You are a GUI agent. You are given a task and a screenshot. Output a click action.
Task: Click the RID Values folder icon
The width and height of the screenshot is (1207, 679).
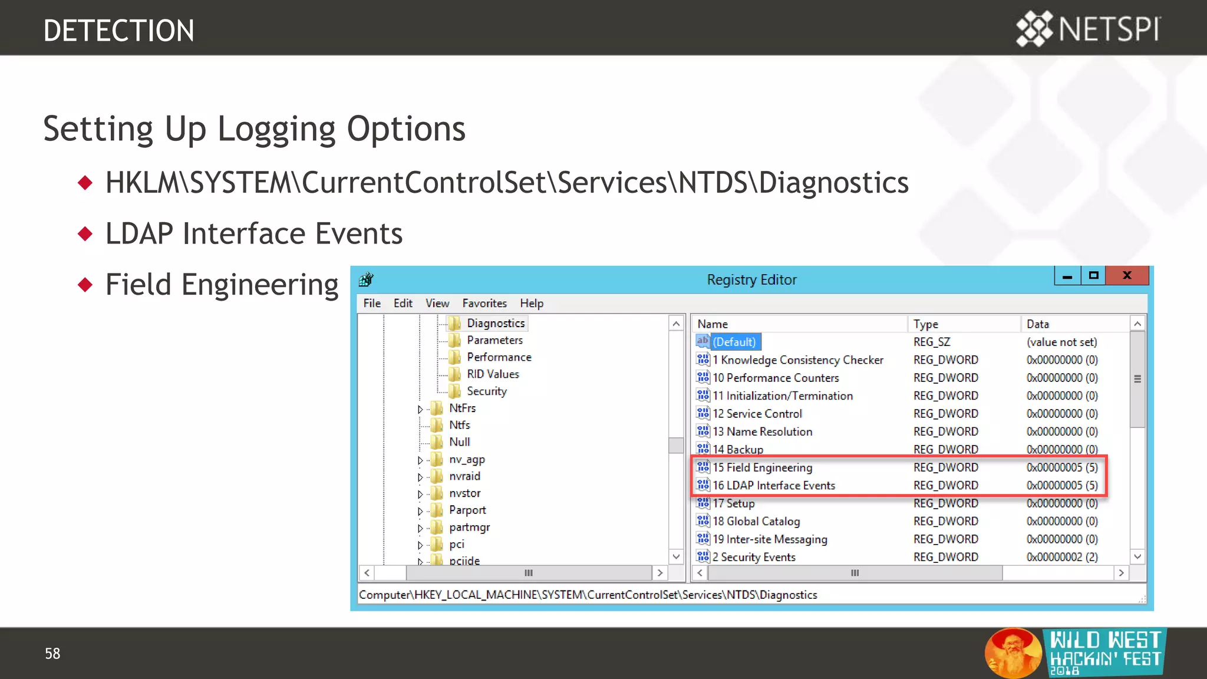(454, 374)
